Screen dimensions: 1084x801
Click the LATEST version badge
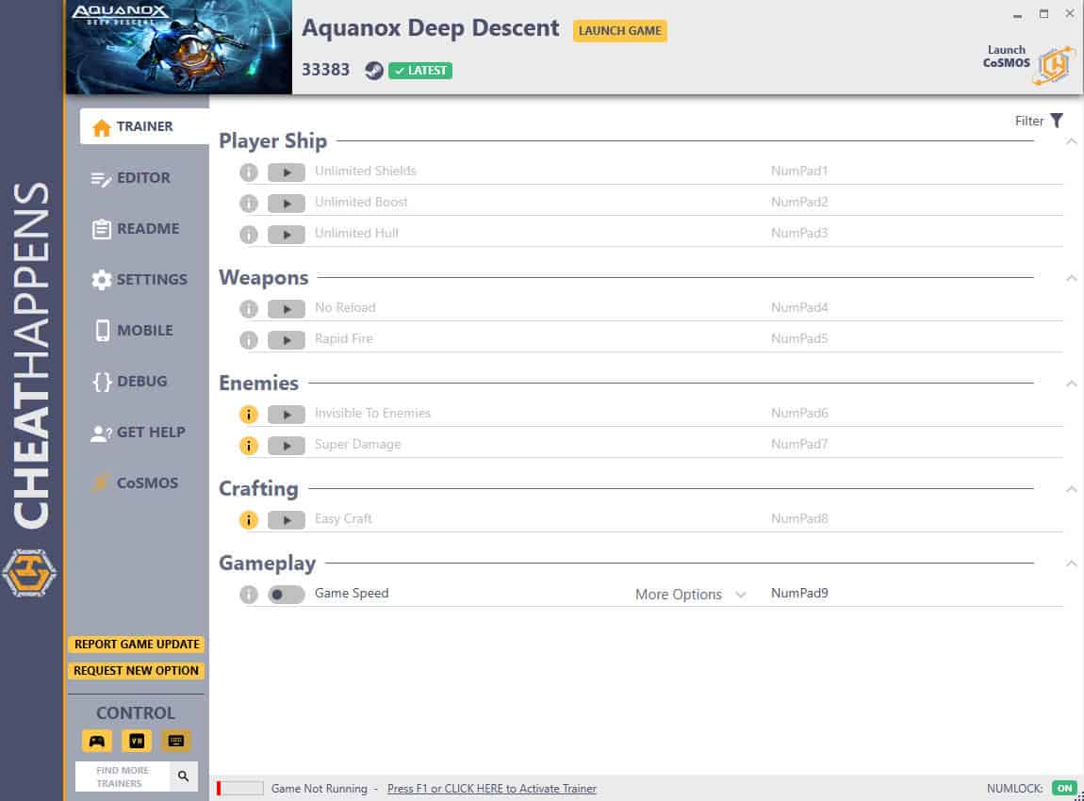point(420,71)
